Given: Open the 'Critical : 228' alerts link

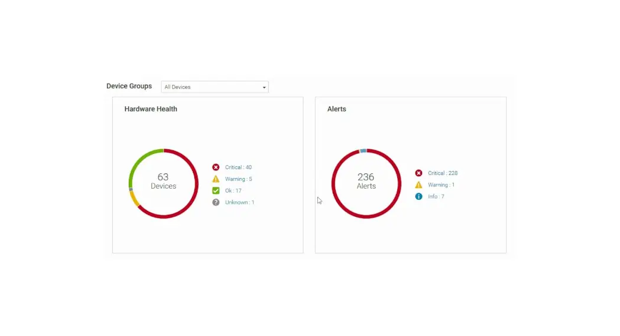Looking at the screenshot, I should click(443, 173).
